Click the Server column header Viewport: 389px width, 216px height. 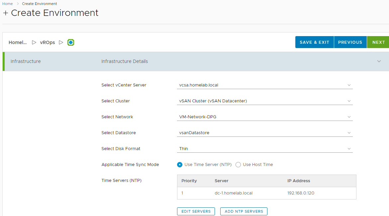click(221, 181)
